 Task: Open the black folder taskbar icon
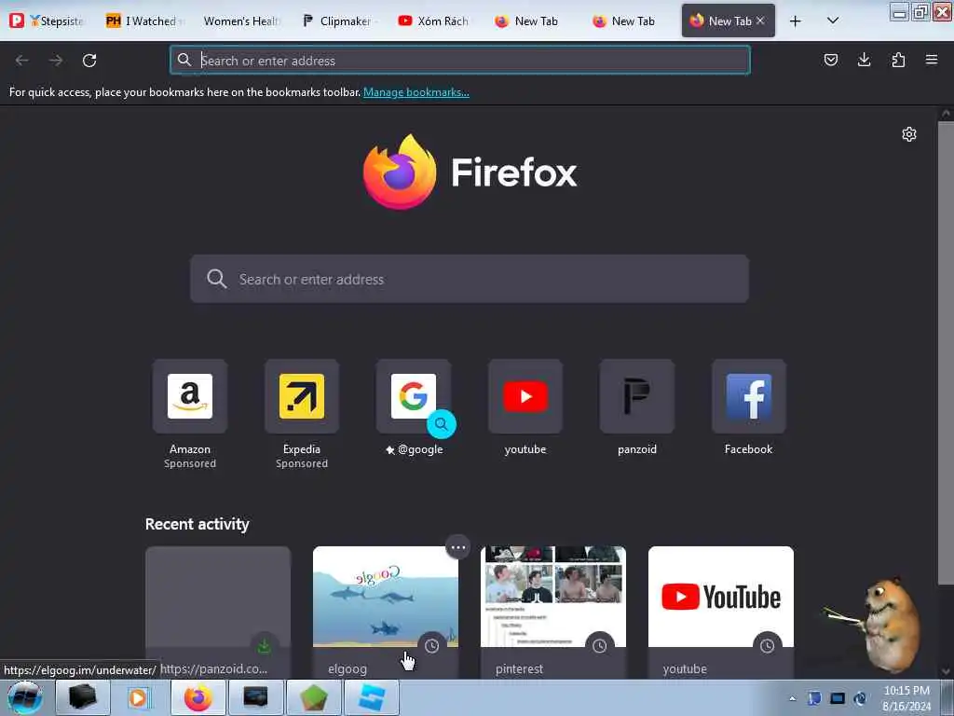pos(82,697)
